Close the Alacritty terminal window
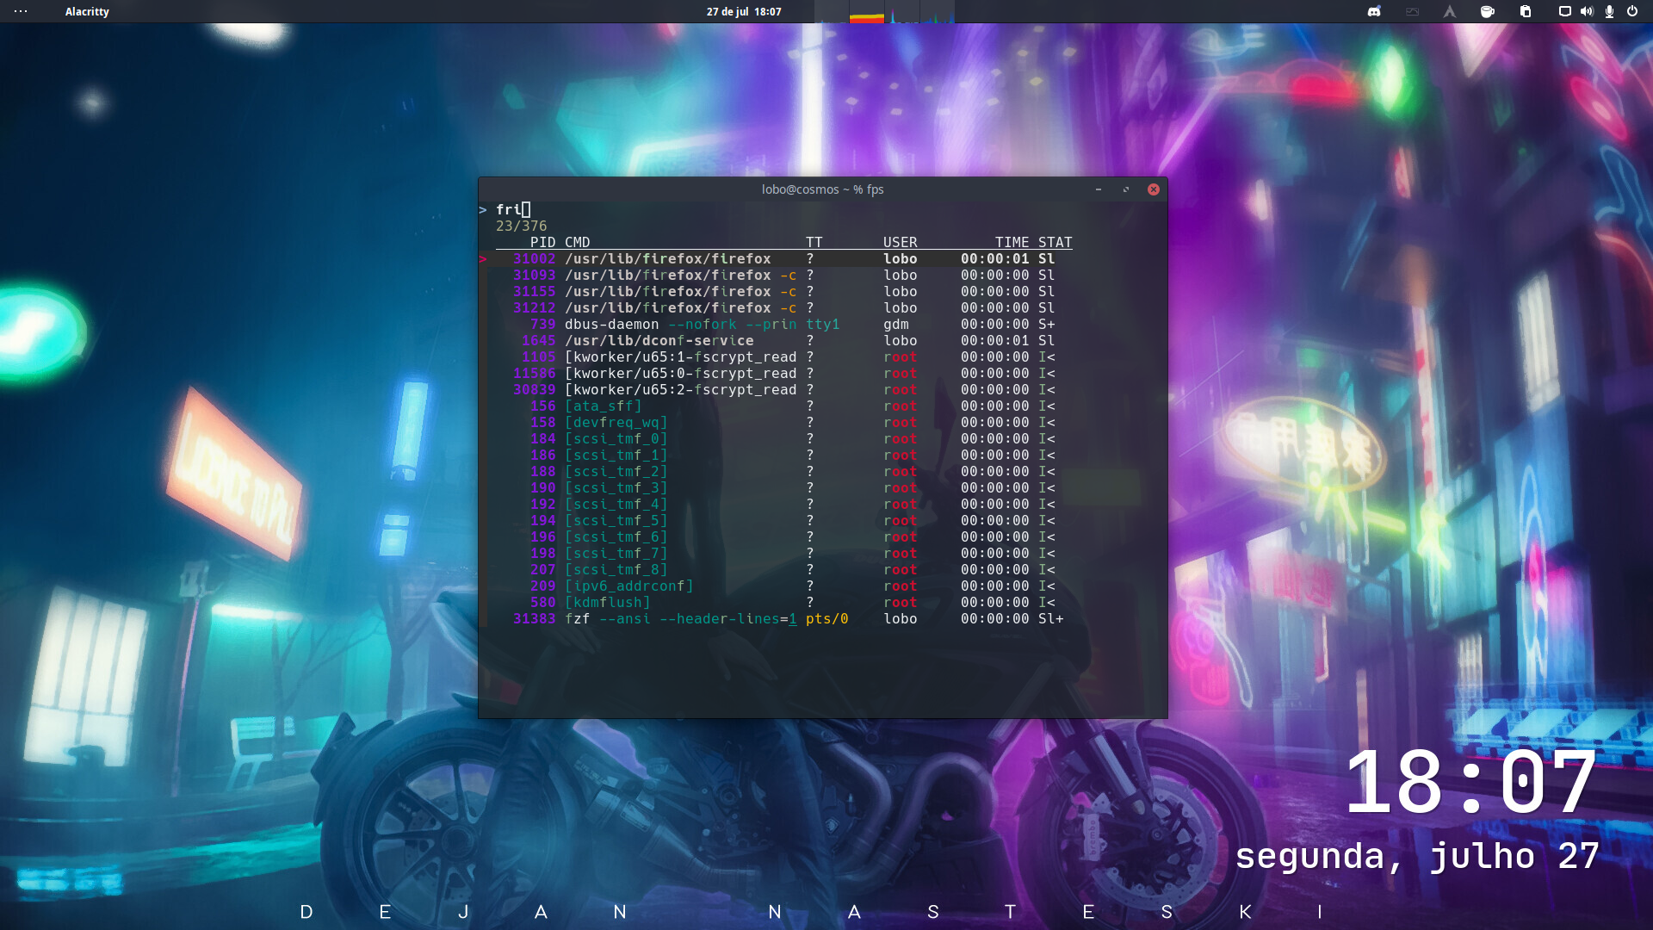 (1154, 189)
